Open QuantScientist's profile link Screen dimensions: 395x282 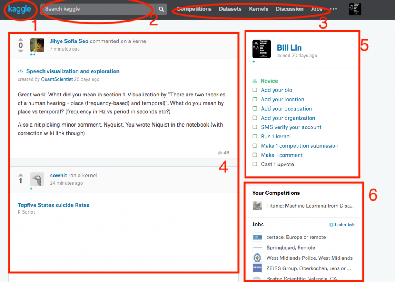click(x=57, y=79)
